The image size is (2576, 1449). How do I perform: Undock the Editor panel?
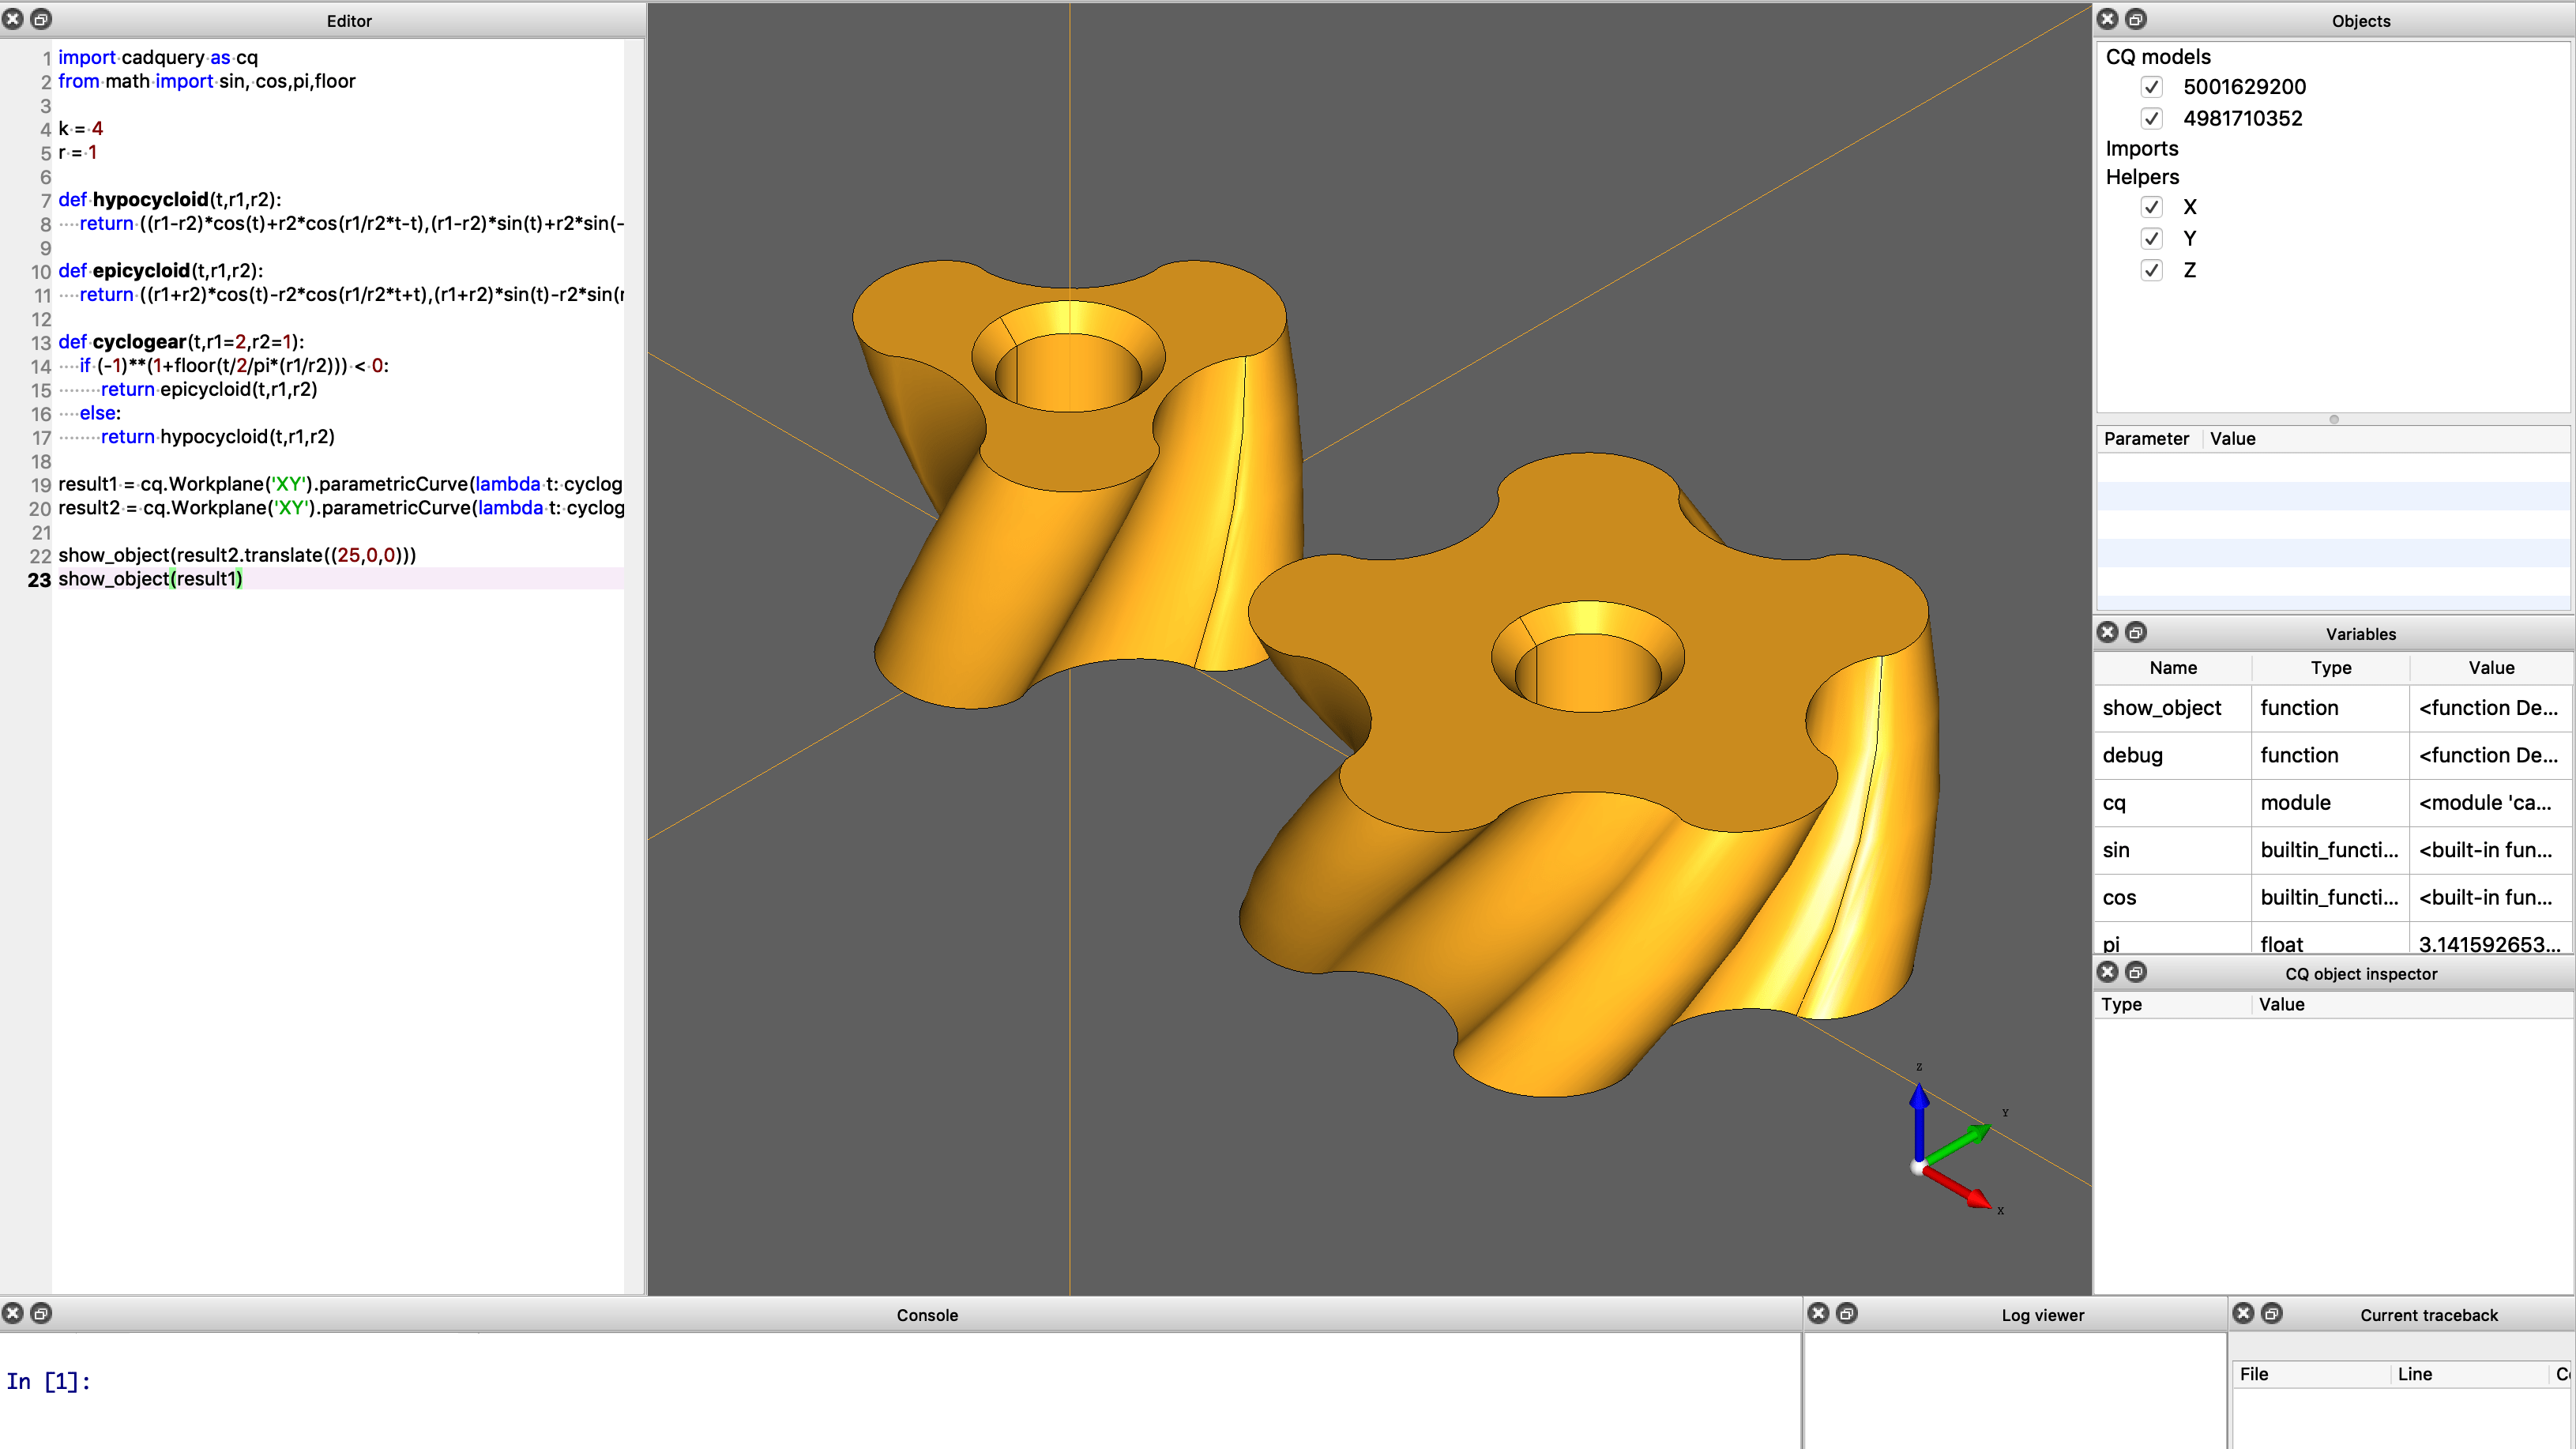click(41, 19)
